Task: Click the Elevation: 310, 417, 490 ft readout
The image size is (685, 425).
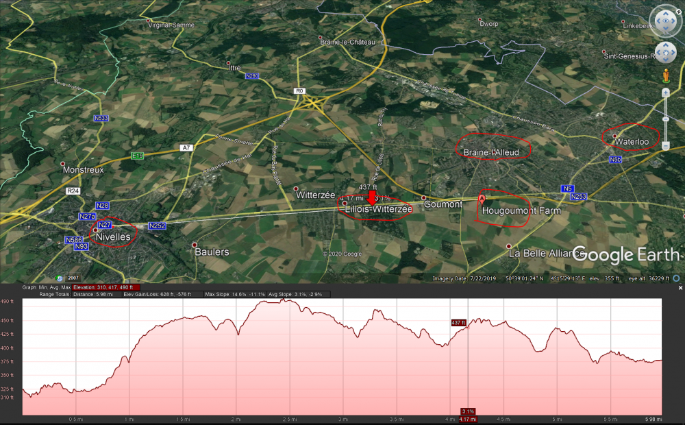Action: click(106, 287)
